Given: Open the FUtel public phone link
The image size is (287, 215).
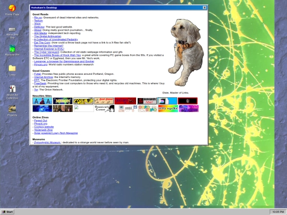Looking at the screenshot, I should click(38, 74).
